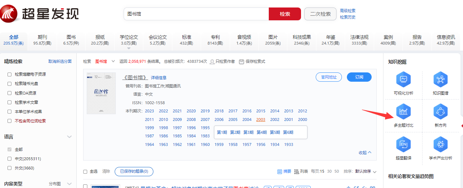
Task: Switch to the 专利 tab
Action: (215, 40)
